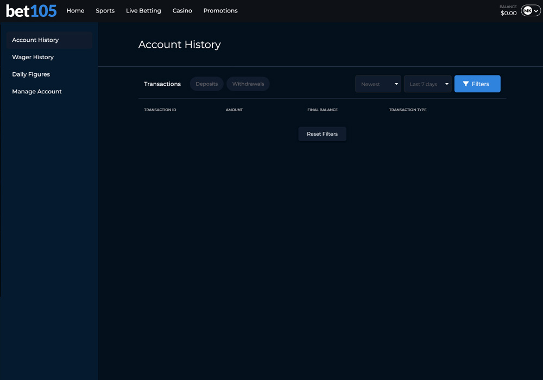Image resolution: width=543 pixels, height=380 pixels.
Task: Select Wager History in sidebar
Action: (x=33, y=57)
